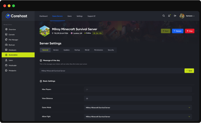Open the Support external link
Viewport: 201px width, 123px height.
(x=91, y=16)
